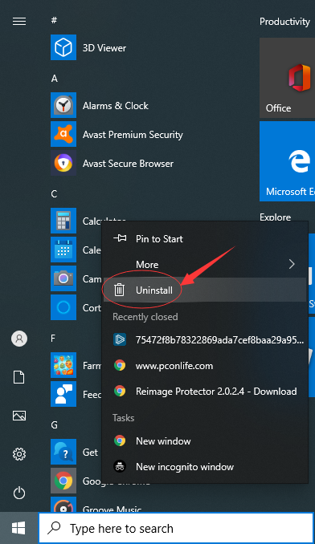Image resolution: width=315 pixels, height=544 pixels.
Task: Click the Windows Start button
Action: 18,529
